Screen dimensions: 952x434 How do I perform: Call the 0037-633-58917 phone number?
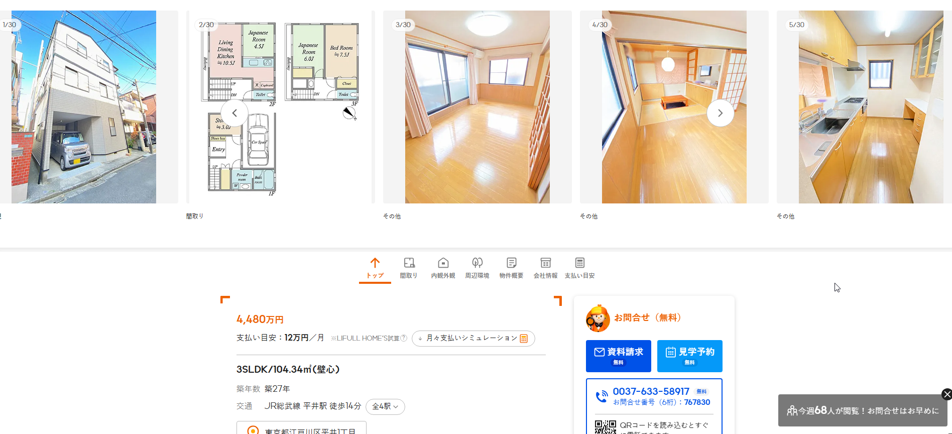pyautogui.click(x=651, y=391)
